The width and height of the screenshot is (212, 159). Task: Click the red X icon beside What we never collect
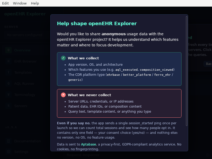(63, 95)
